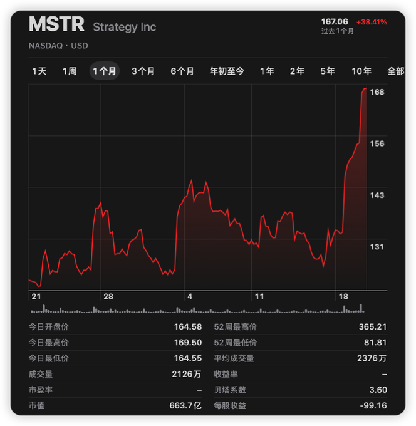This screenshot has height=426, width=416.
Task: Open the 10年 chart range
Action: [x=361, y=71]
